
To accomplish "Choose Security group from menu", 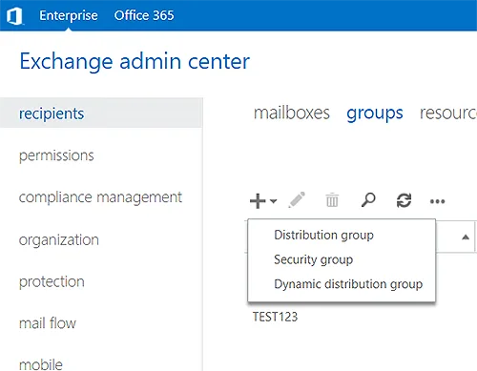I will 314,259.
